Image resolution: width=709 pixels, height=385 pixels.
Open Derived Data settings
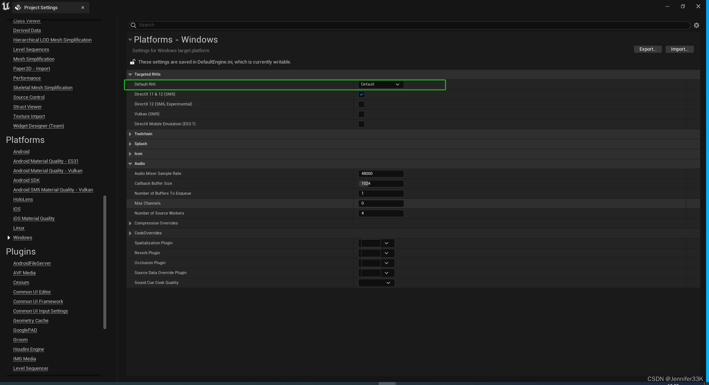[x=27, y=30]
